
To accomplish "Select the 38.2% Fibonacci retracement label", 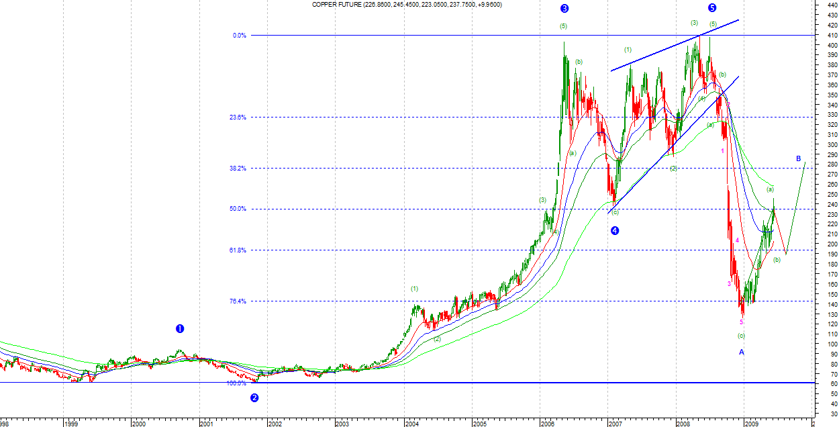I will click(238, 169).
